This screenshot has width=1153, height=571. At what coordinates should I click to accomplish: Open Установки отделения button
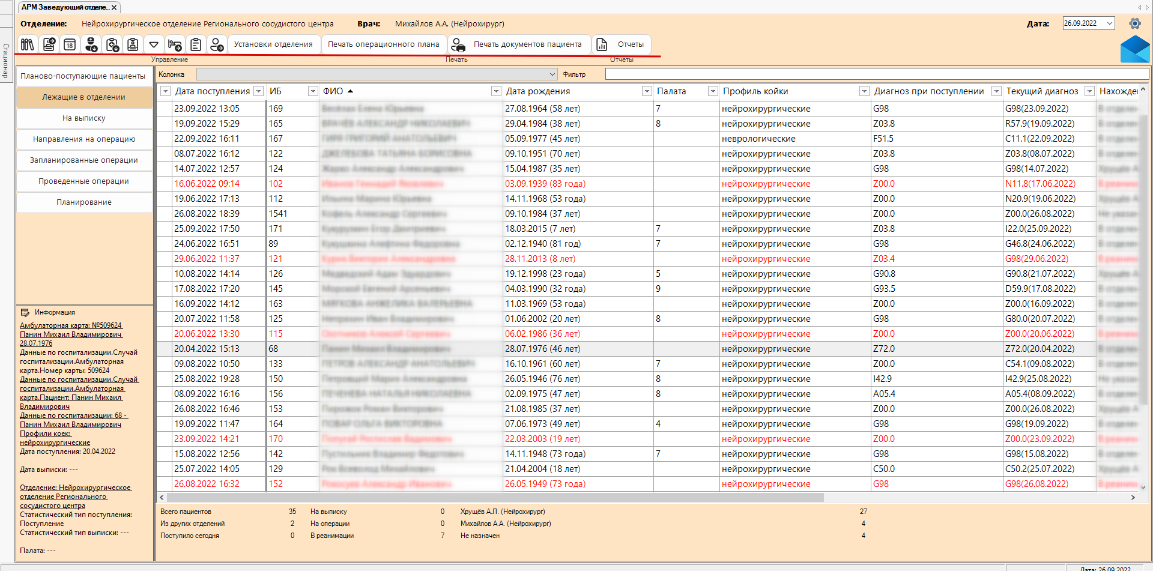click(273, 44)
